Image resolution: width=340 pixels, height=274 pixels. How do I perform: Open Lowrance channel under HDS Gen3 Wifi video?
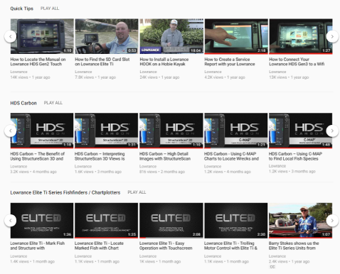click(x=277, y=72)
